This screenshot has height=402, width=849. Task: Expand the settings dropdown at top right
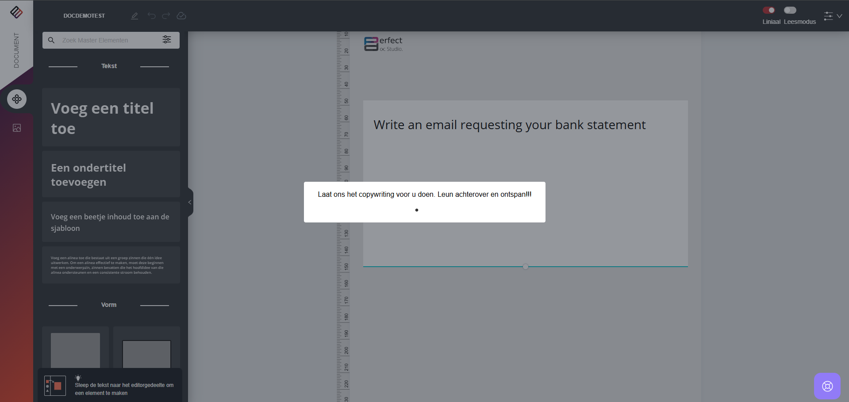(833, 16)
